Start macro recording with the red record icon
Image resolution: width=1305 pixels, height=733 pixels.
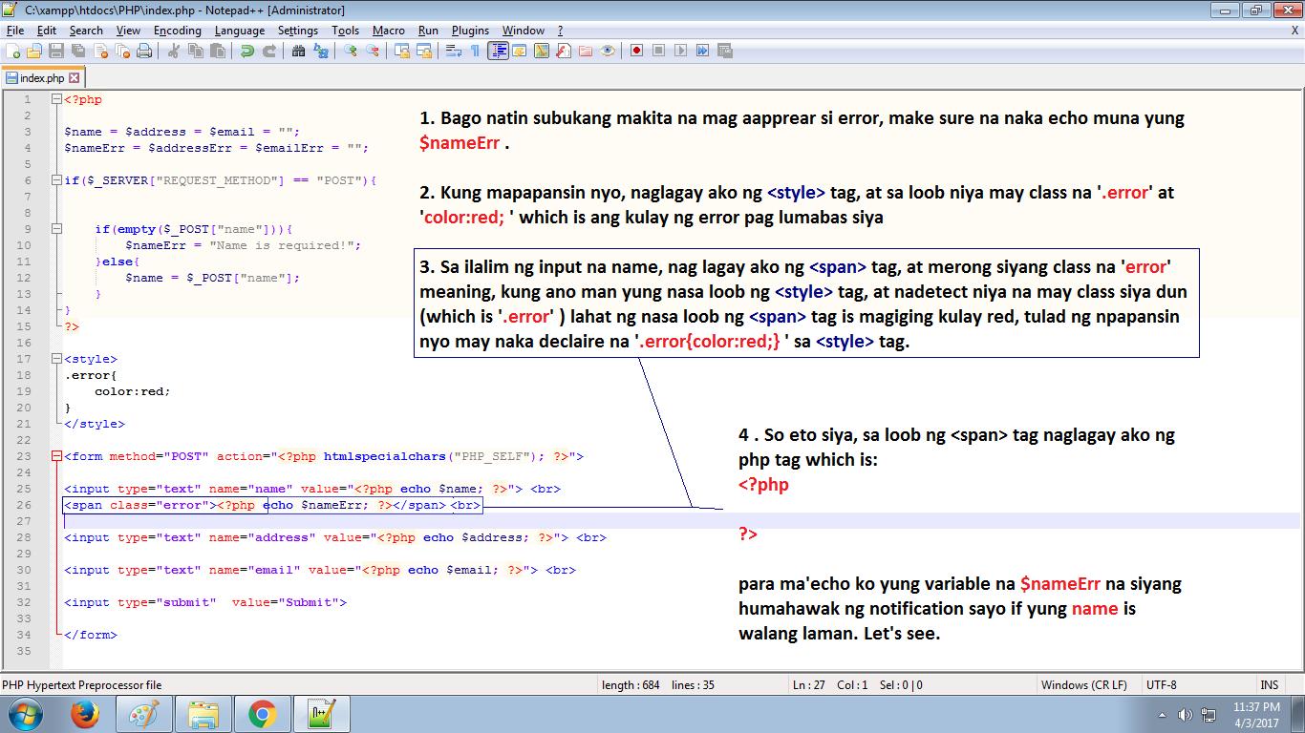click(x=636, y=50)
